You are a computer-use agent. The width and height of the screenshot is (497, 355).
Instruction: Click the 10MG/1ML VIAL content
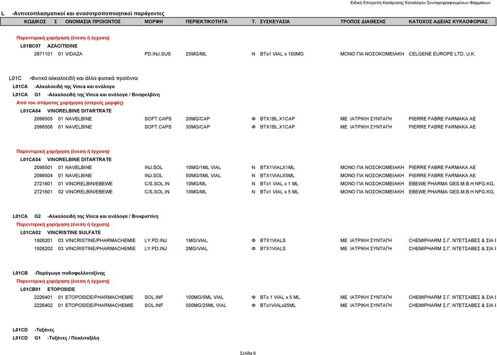(203, 167)
